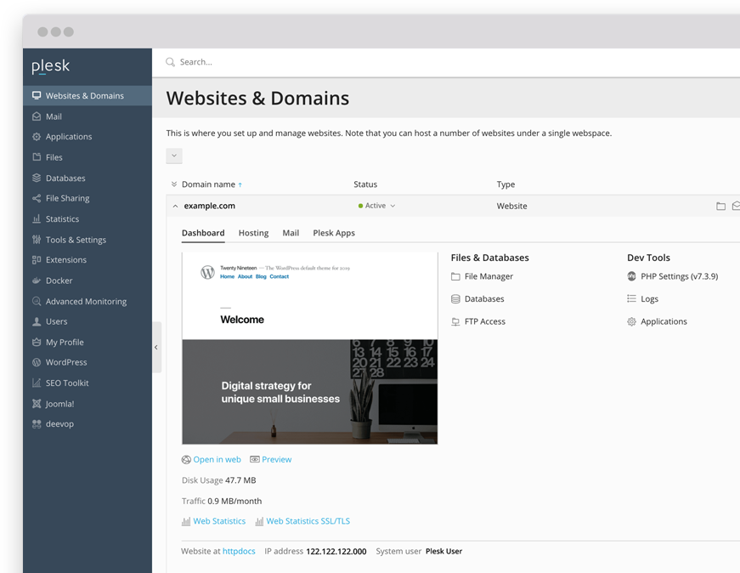This screenshot has height=573, width=740.
Task: Switch to the Mail tab
Action: (x=291, y=233)
